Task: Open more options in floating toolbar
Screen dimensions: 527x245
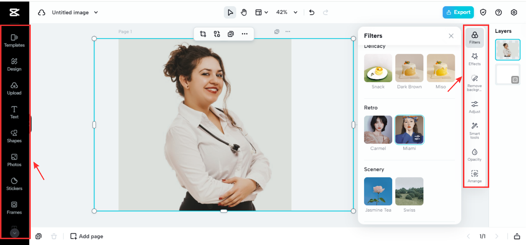Action: 245,34
